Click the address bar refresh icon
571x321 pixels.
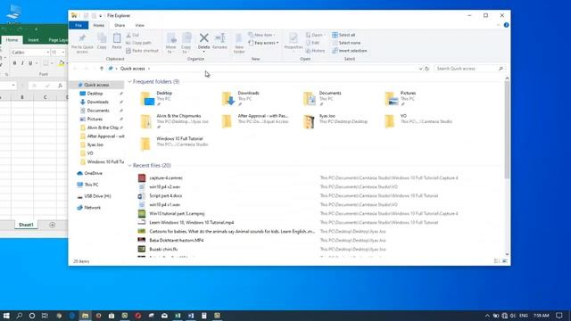427,69
